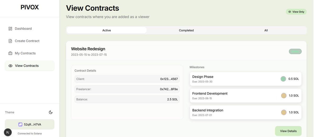Click the round N logo icon

(x=8, y=132)
